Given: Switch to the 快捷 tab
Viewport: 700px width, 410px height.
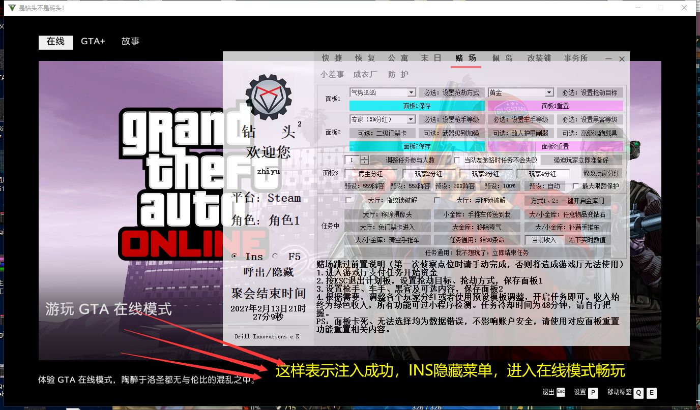Looking at the screenshot, I should pos(332,58).
